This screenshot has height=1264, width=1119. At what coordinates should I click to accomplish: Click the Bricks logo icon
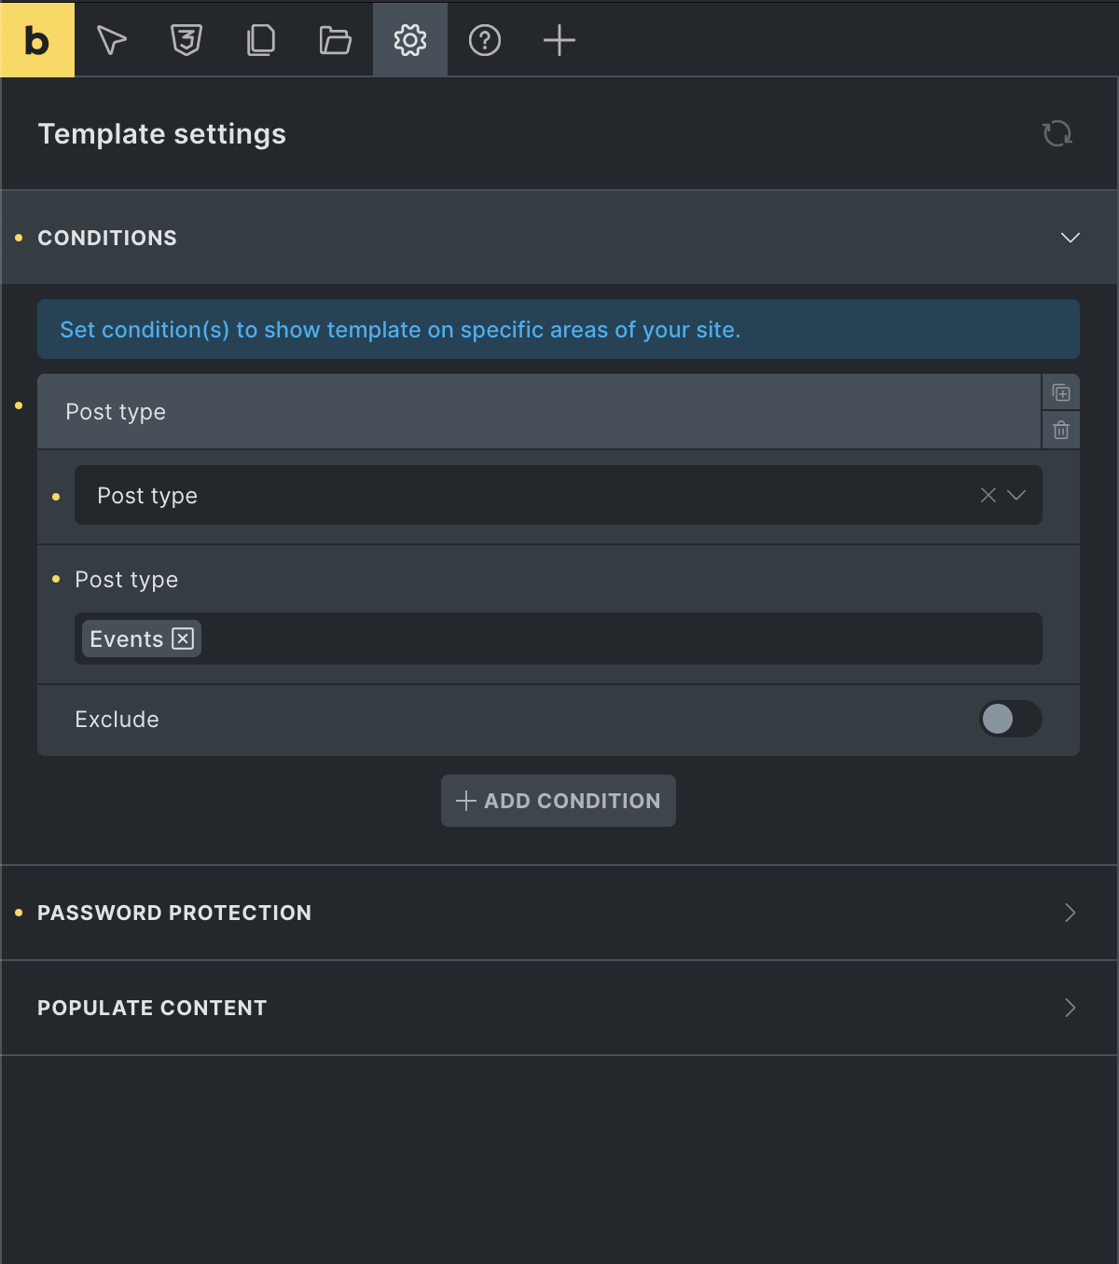[37, 40]
